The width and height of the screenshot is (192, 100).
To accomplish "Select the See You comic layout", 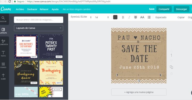I will [x=51, y=92].
